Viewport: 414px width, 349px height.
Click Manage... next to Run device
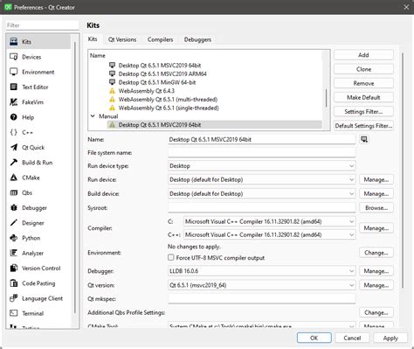[376, 179]
